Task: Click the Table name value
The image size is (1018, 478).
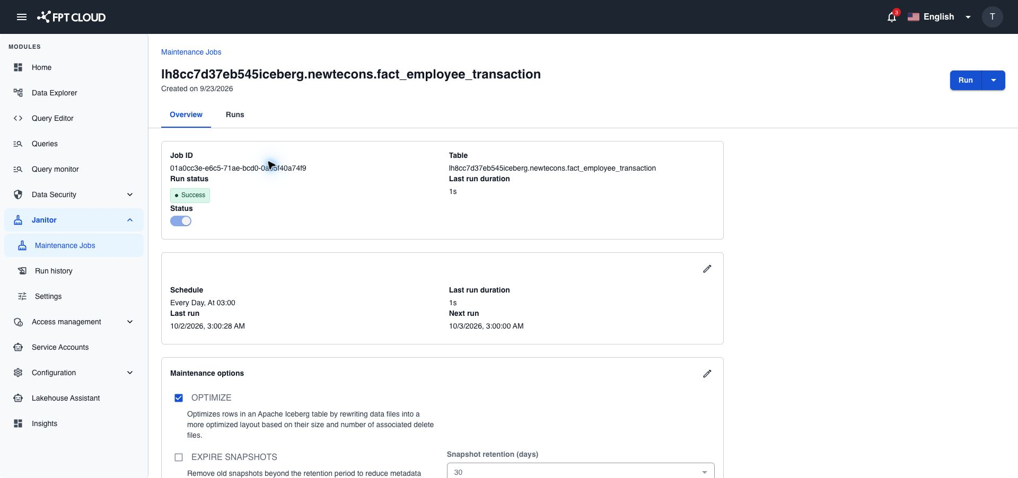Action: (x=552, y=168)
